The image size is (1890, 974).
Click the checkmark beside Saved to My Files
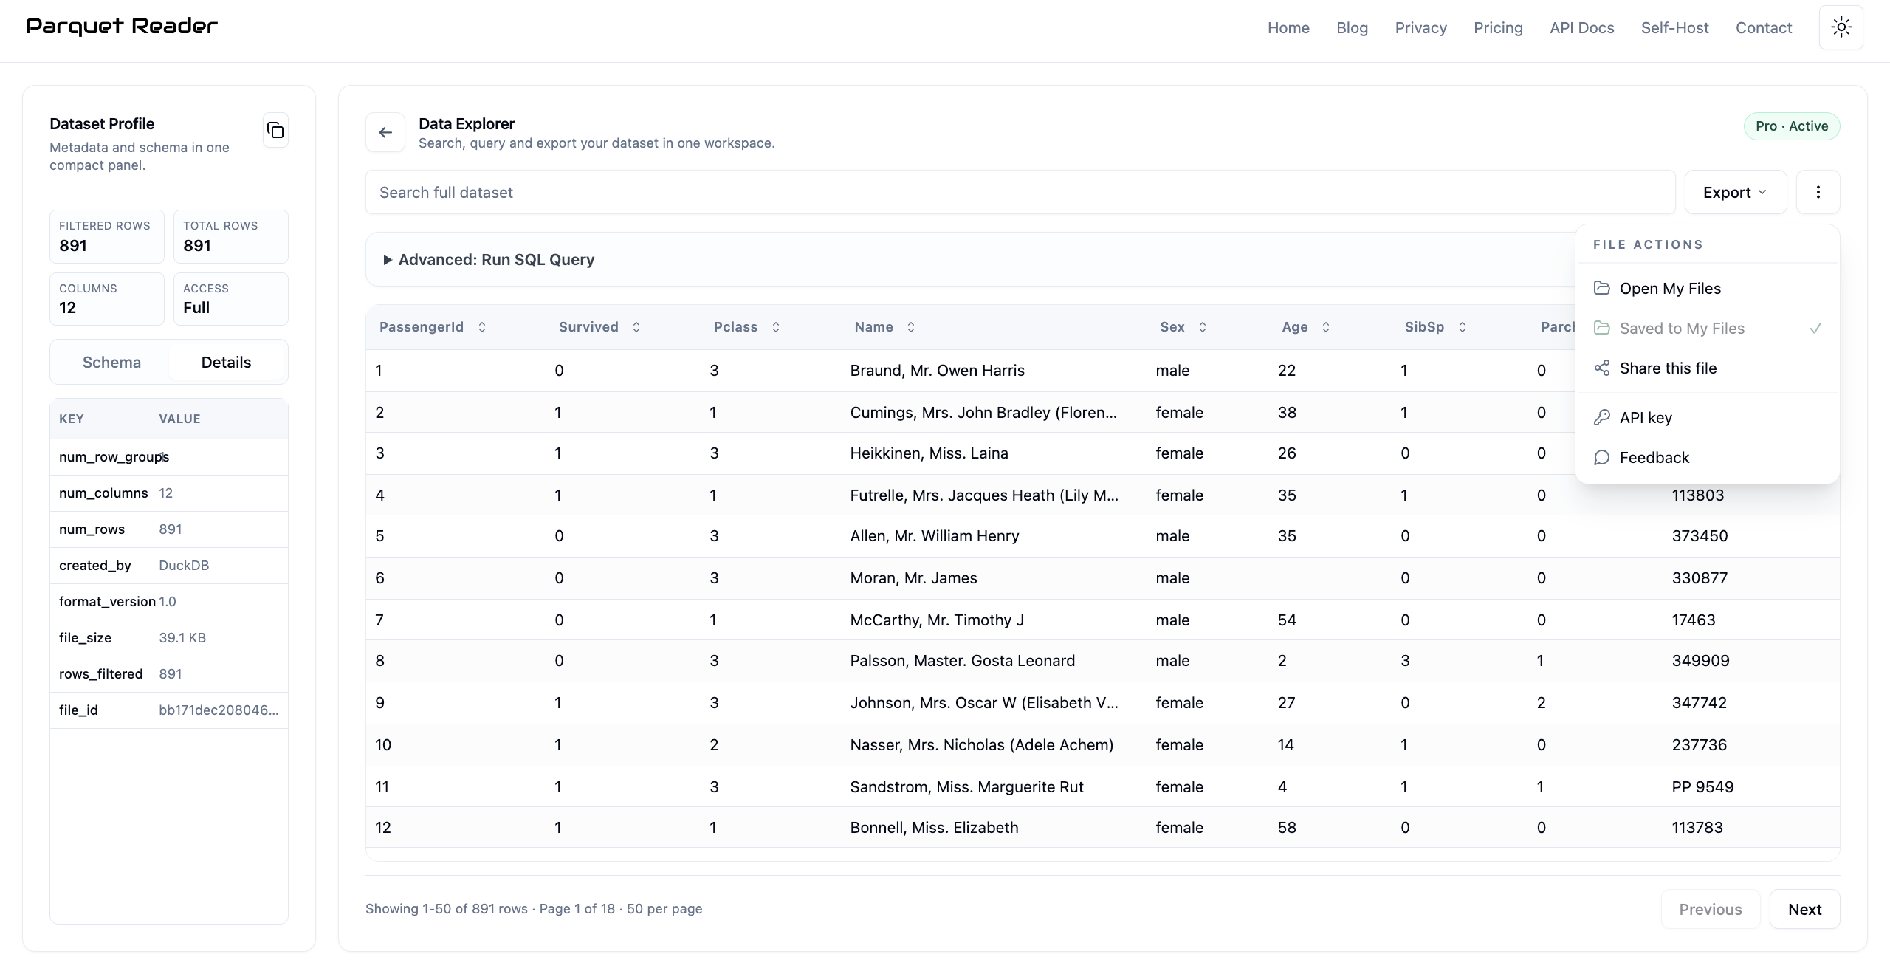click(1815, 328)
